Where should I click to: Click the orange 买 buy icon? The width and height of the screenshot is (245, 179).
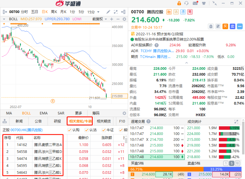coord(225,26)
